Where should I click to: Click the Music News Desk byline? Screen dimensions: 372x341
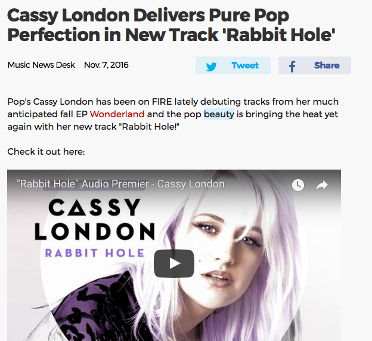coord(41,65)
